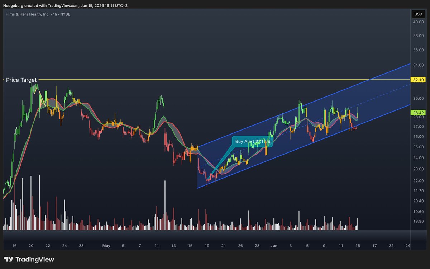Click the Hims & Hers Health, Inc. symbol title
Image resolution: width=430 pixels, height=269 pixels.
click(27, 14)
